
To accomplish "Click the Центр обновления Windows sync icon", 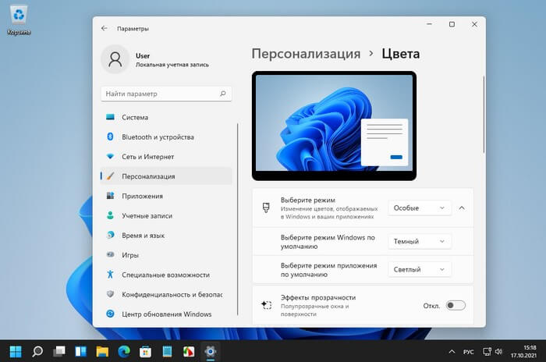I will [x=110, y=314].
